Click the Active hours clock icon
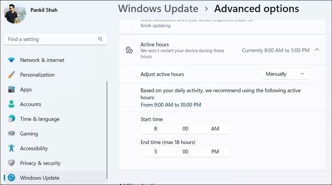Viewport: 332px width, 185px height. [x=129, y=50]
